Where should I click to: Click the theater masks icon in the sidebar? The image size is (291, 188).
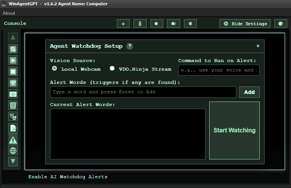[13, 117]
